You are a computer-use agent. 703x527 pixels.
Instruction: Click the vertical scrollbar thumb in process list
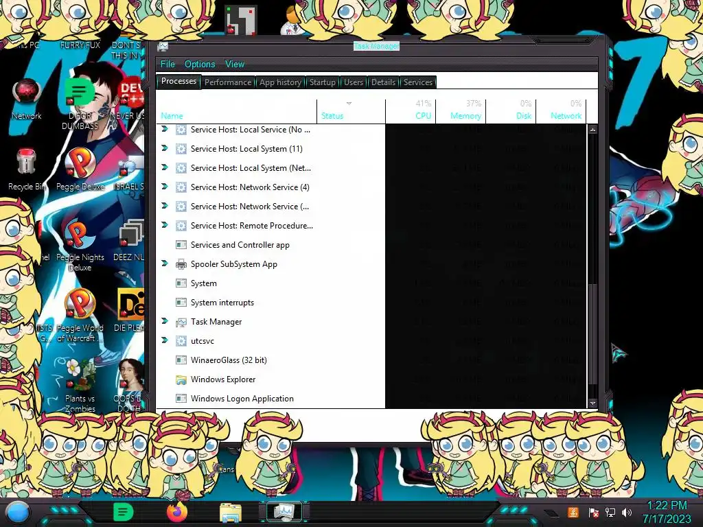[592, 334]
